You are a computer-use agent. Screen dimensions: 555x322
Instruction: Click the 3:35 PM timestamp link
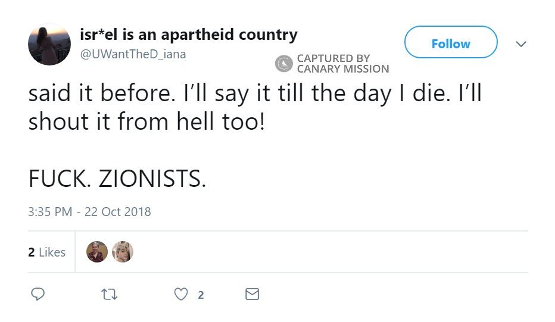(50, 211)
